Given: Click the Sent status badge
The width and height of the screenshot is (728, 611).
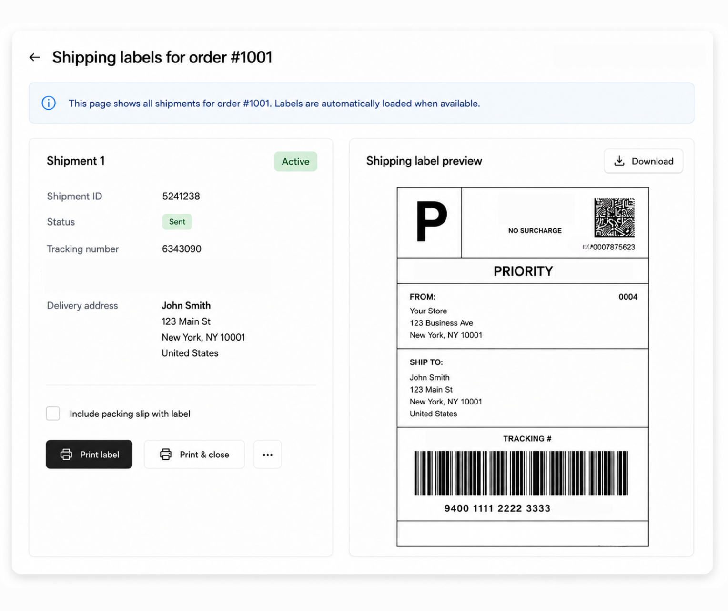Looking at the screenshot, I should coord(177,222).
